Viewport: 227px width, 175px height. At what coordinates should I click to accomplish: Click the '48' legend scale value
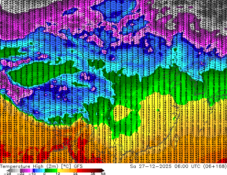103,174
